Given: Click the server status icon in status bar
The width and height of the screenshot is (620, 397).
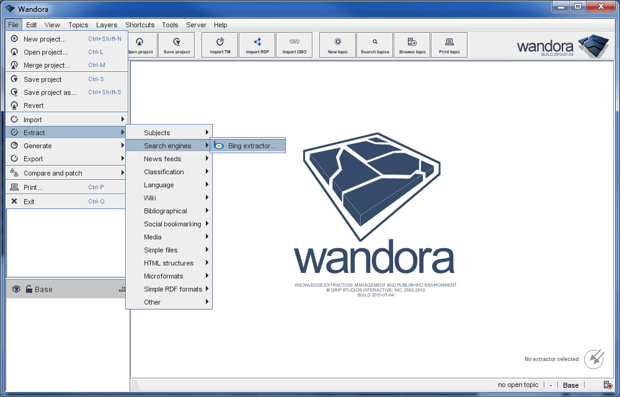Looking at the screenshot, I should tap(608, 385).
